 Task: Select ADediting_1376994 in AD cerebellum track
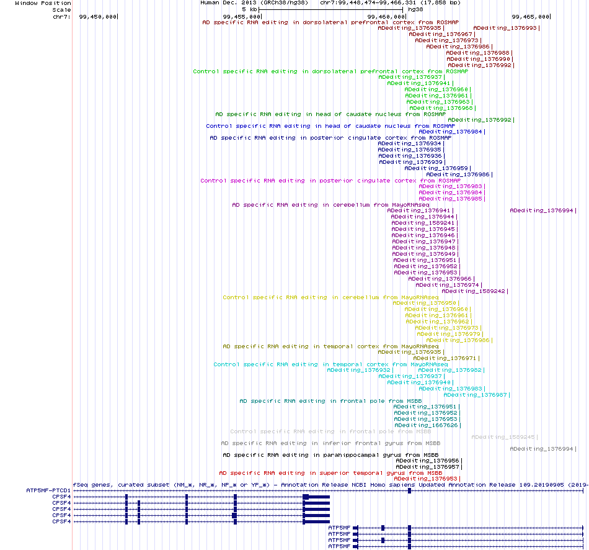pyautogui.click(x=542, y=210)
